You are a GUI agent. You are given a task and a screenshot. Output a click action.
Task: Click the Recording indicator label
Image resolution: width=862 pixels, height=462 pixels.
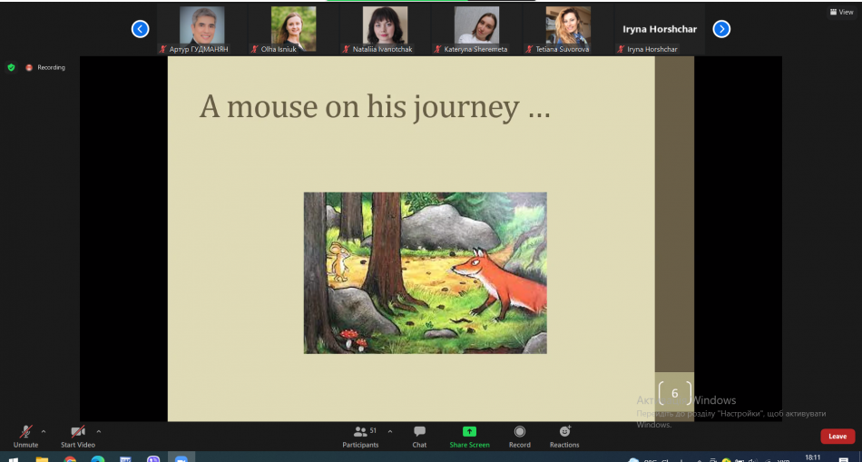click(x=45, y=67)
